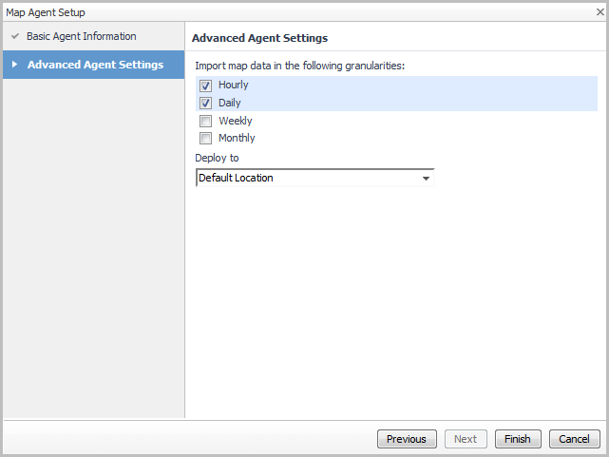Click the Monthly option label

coord(237,139)
